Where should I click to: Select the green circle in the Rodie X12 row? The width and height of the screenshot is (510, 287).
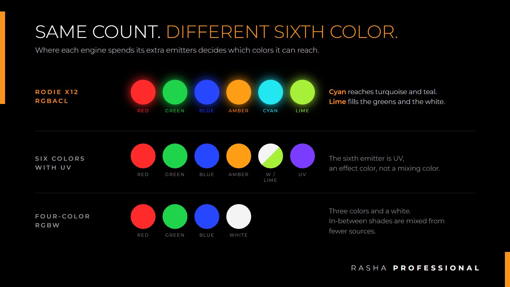[x=175, y=92]
